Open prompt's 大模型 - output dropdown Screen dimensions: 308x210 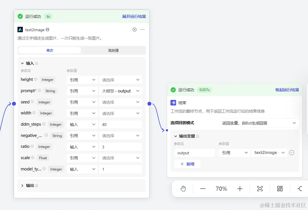(x=121, y=91)
